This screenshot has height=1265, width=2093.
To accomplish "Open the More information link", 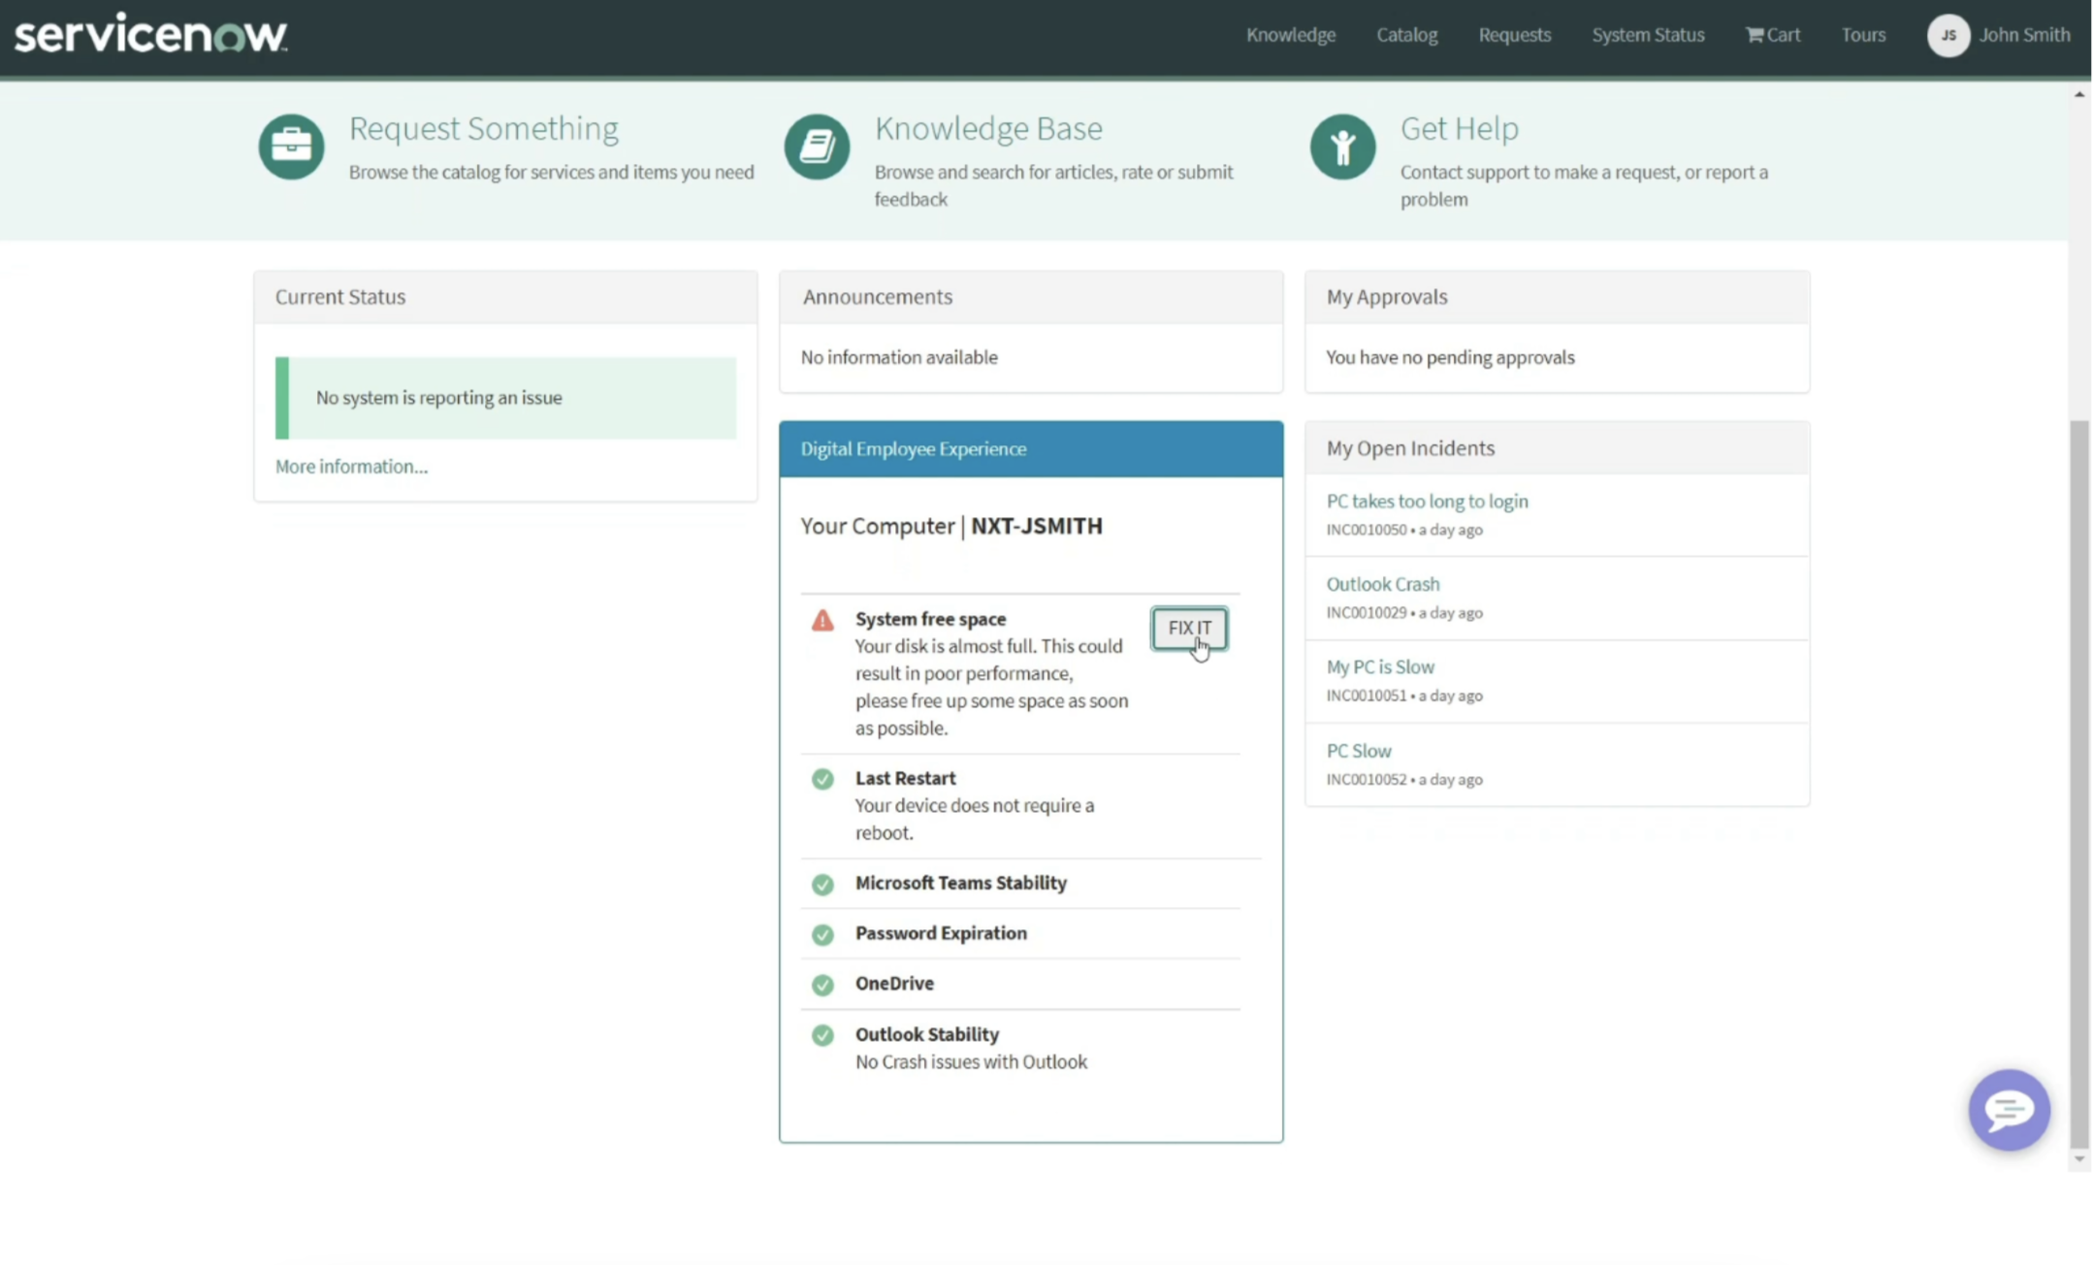I will pos(351,467).
